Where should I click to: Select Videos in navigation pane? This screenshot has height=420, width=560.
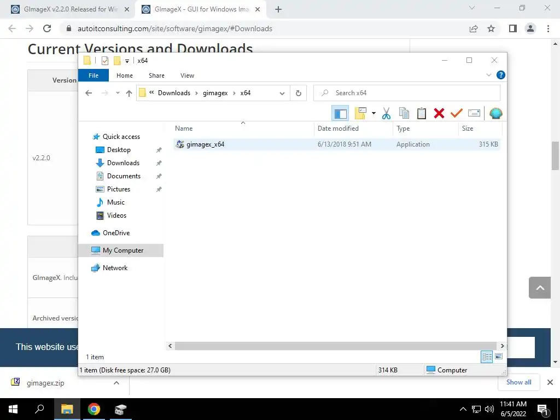click(x=116, y=215)
